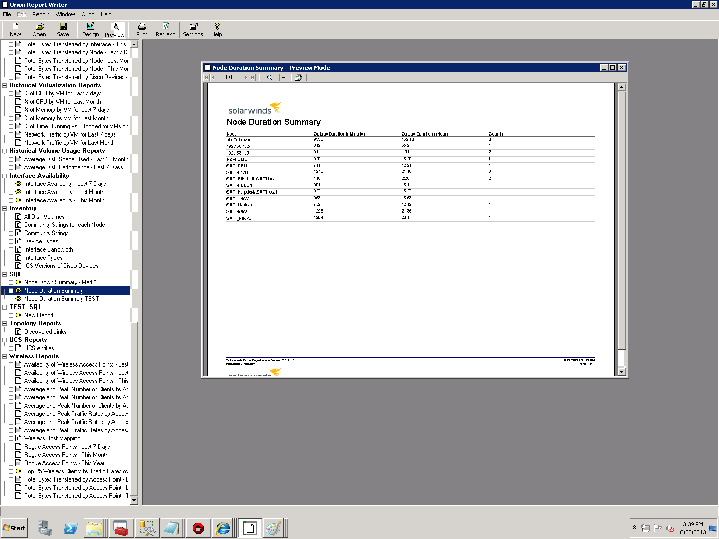
Task: Collapse the Topology Reports group
Action: tap(5, 323)
